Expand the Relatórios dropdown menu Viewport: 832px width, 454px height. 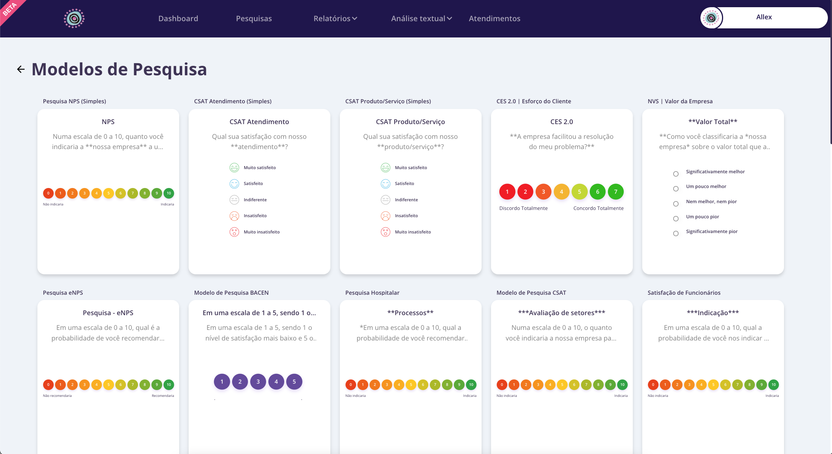(x=335, y=19)
